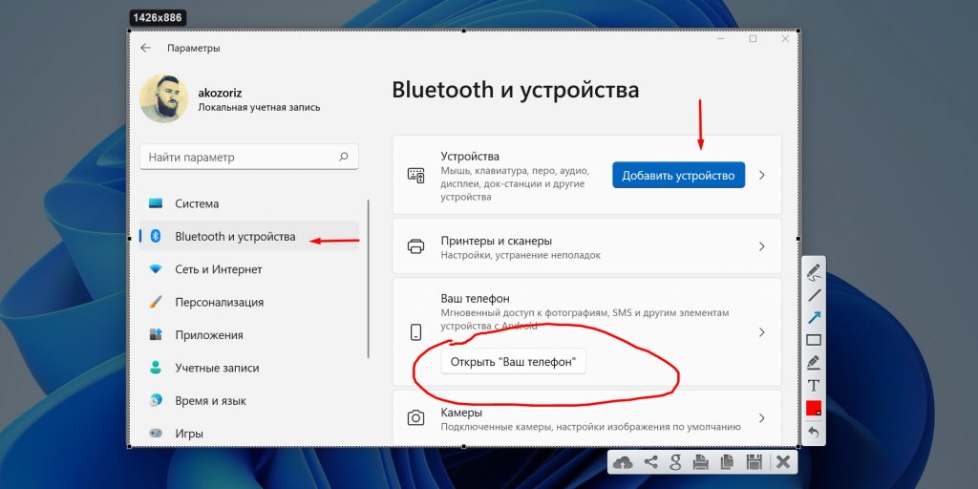Click Добавить устройство button
This screenshot has height=489, width=978.
[x=679, y=176]
